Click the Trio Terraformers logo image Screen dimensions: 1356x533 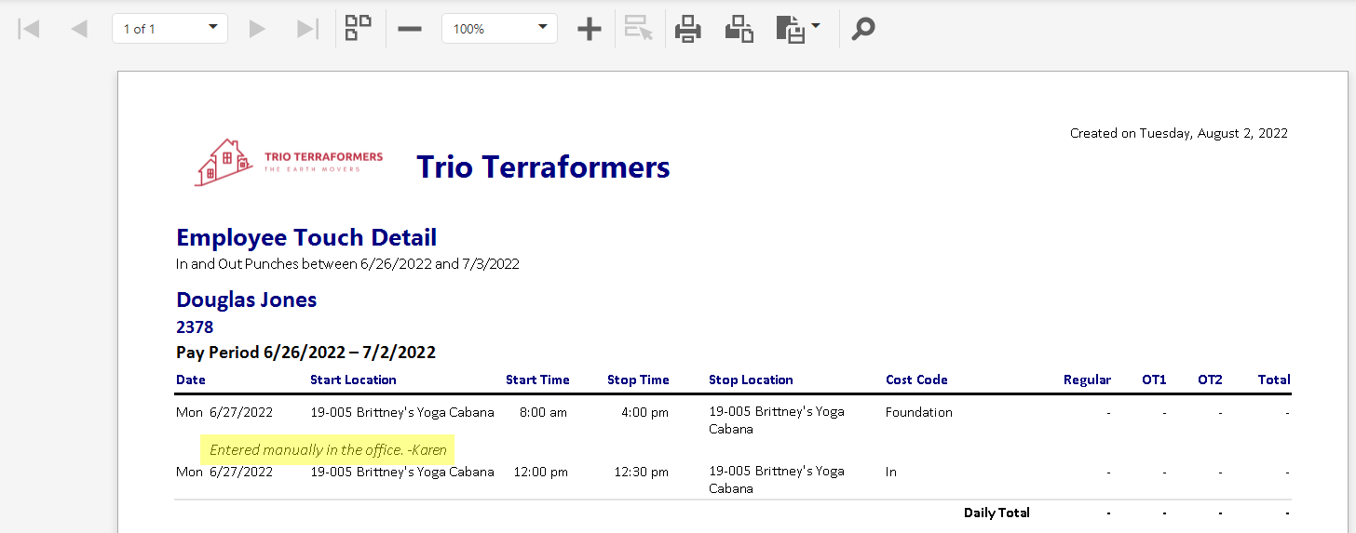[x=289, y=163]
